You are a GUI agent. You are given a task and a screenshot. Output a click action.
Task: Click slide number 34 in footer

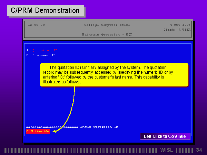199,150
